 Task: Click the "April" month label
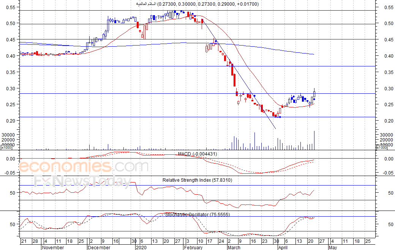283,247
